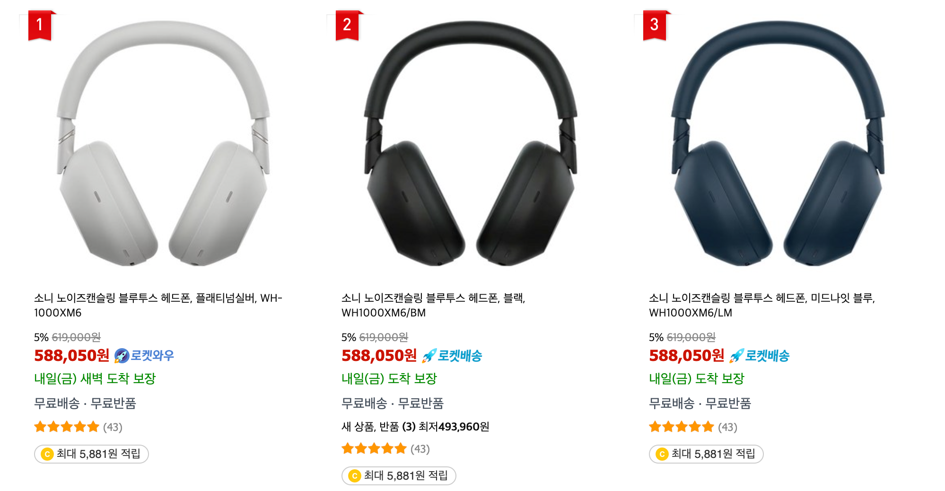Click the 로켓배송 badge on black headphones
This screenshot has height=491, width=945.
(x=452, y=356)
